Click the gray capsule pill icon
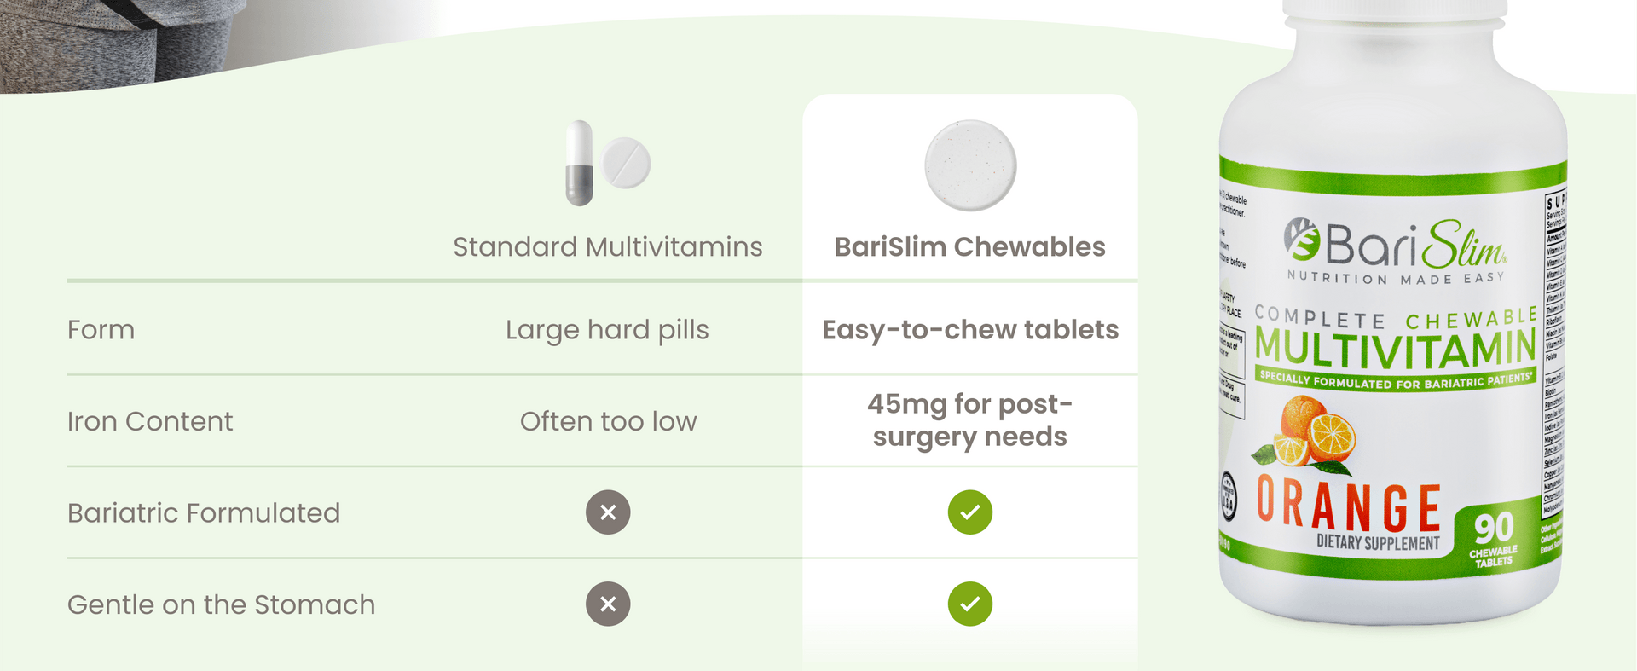The width and height of the screenshot is (1637, 671). pyautogui.click(x=579, y=163)
